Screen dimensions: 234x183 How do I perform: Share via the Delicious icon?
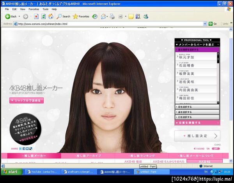click(x=31, y=149)
